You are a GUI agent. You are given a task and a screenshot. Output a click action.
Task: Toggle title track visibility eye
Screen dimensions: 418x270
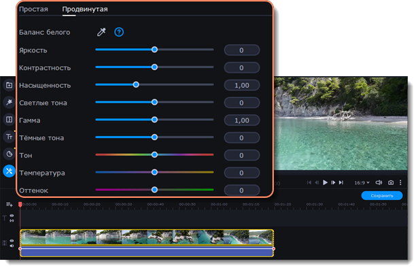[12, 216]
